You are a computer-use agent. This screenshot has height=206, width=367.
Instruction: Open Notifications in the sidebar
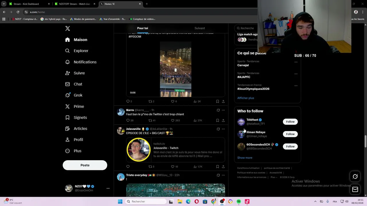click(x=81, y=62)
